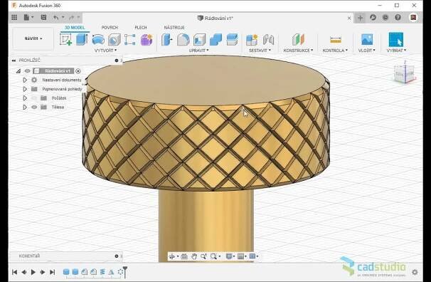Play the timeline

click(x=33, y=272)
